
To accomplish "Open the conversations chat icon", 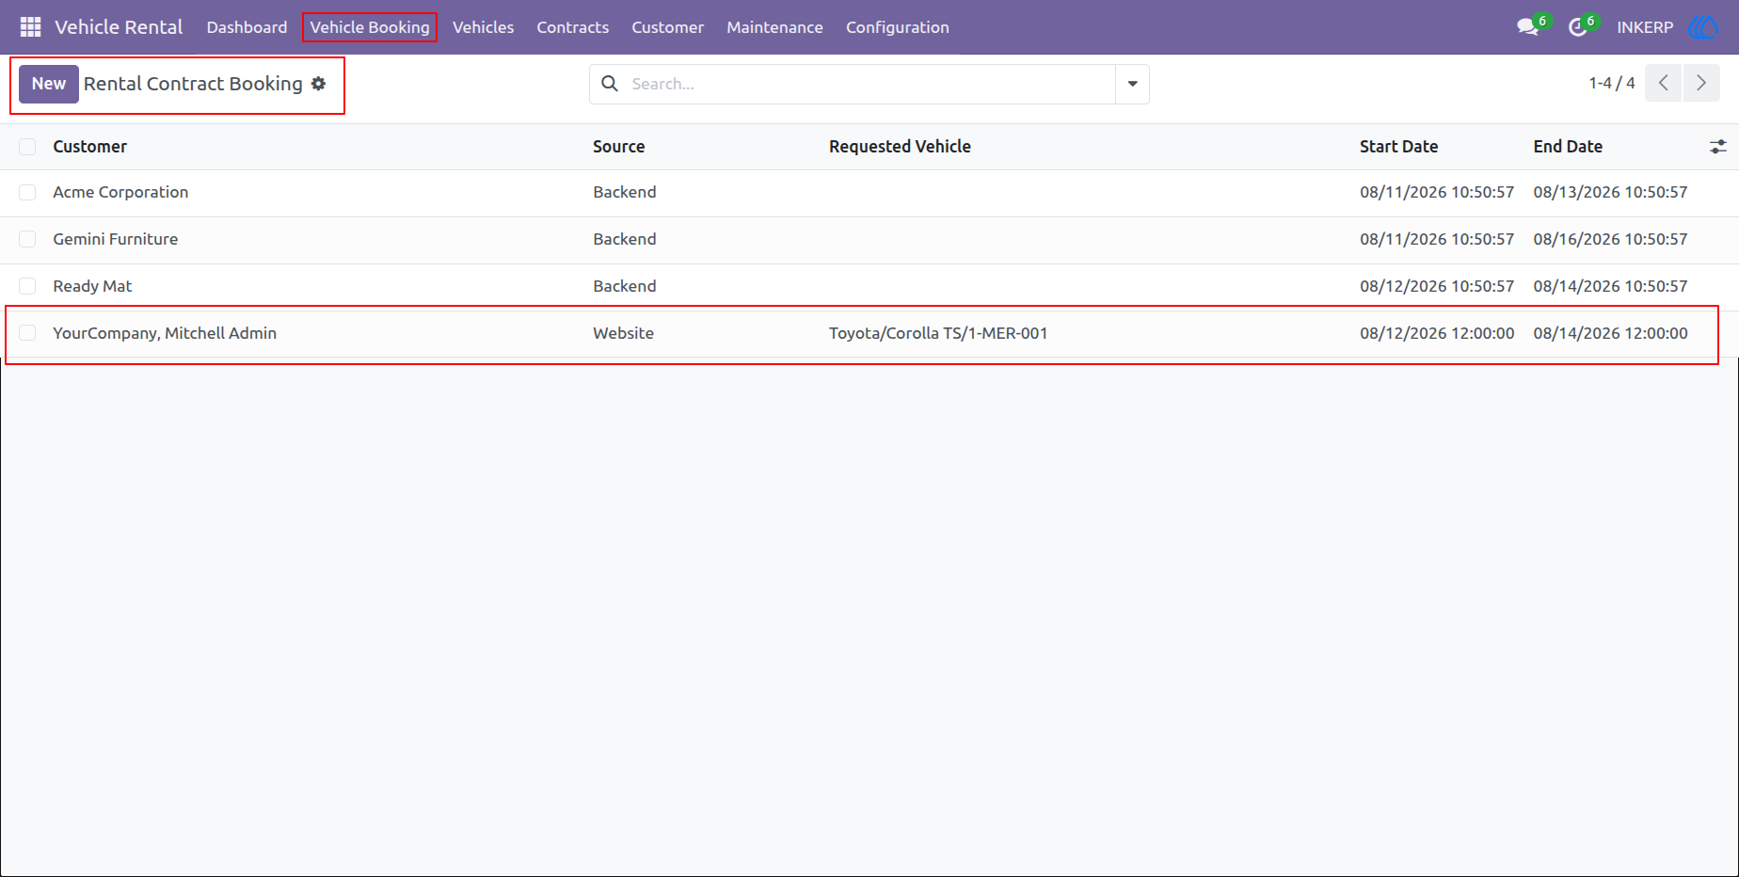I will click(1528, 27).
